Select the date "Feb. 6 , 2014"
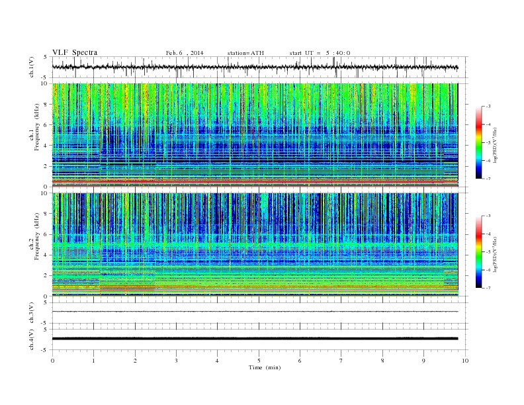This screenshot has height=405, width=524. click(x=185, y=53)
